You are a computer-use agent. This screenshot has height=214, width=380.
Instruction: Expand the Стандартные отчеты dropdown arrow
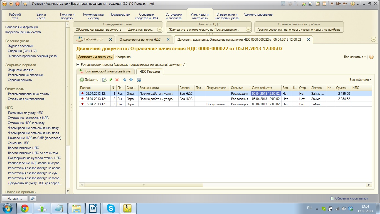159,30
